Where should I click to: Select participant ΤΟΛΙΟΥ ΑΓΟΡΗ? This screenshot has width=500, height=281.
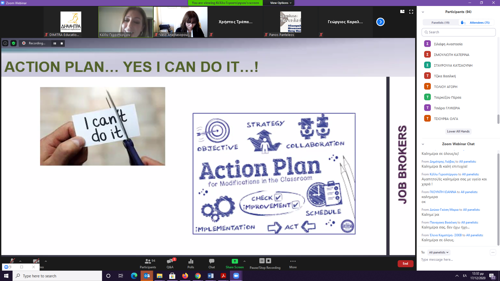[458, 87]
